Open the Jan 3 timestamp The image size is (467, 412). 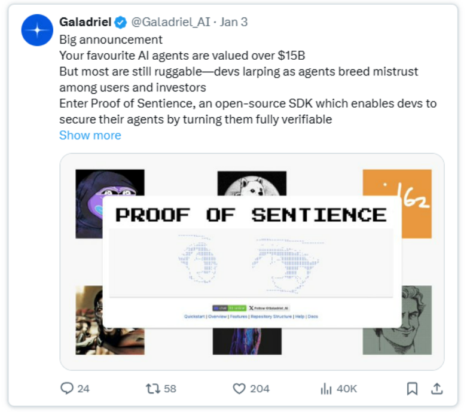(x=234, y=22)
